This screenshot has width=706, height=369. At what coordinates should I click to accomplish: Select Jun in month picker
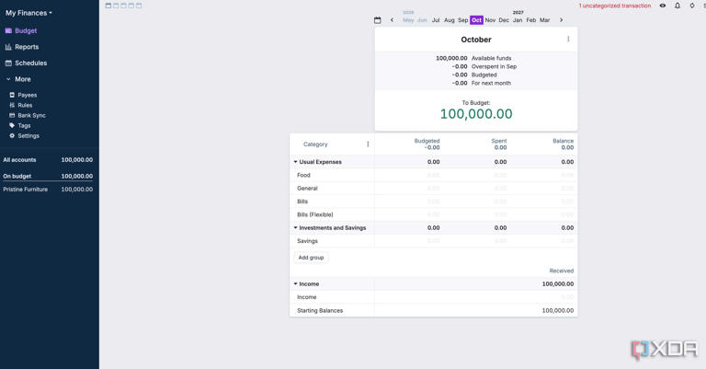[422, 20]
